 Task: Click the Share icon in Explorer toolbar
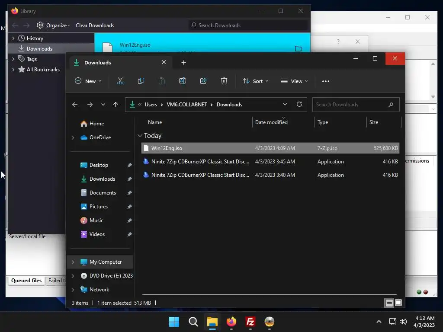coord(203,81)
